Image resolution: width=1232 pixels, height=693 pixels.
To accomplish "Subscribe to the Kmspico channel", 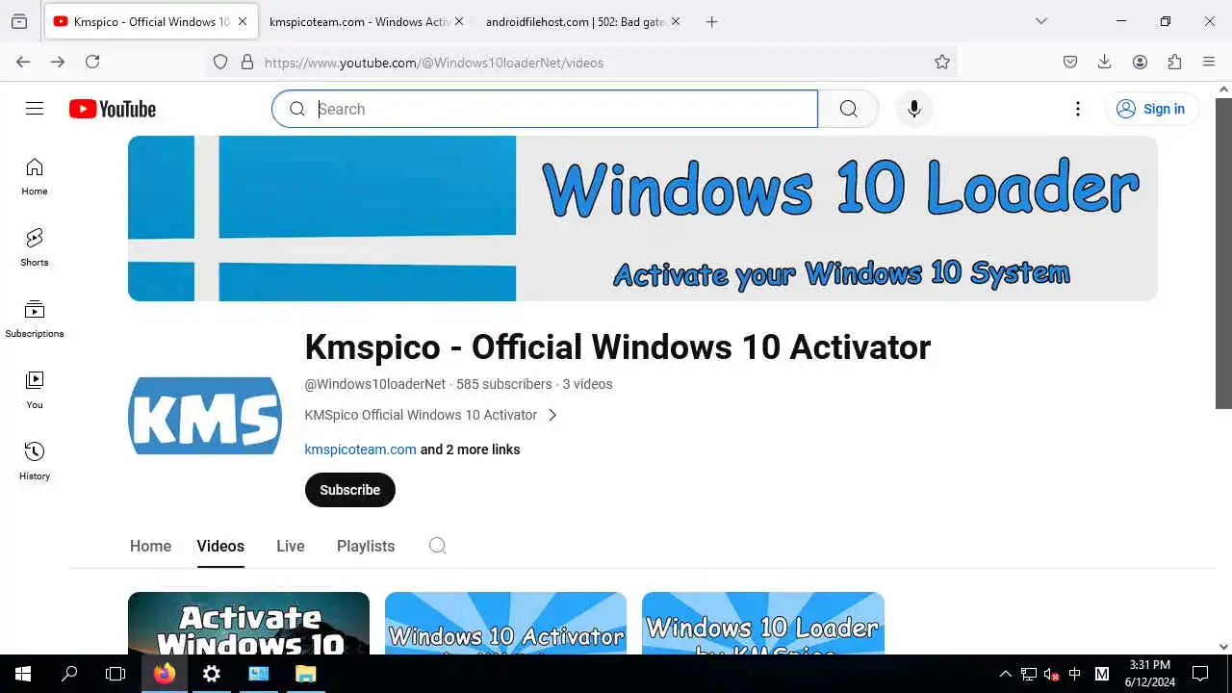I will (x=350, y=490).
